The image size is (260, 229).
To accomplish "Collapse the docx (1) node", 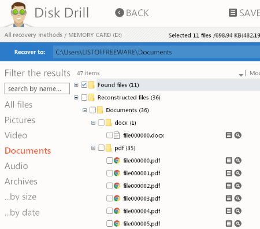I will (x=93, y=123).
